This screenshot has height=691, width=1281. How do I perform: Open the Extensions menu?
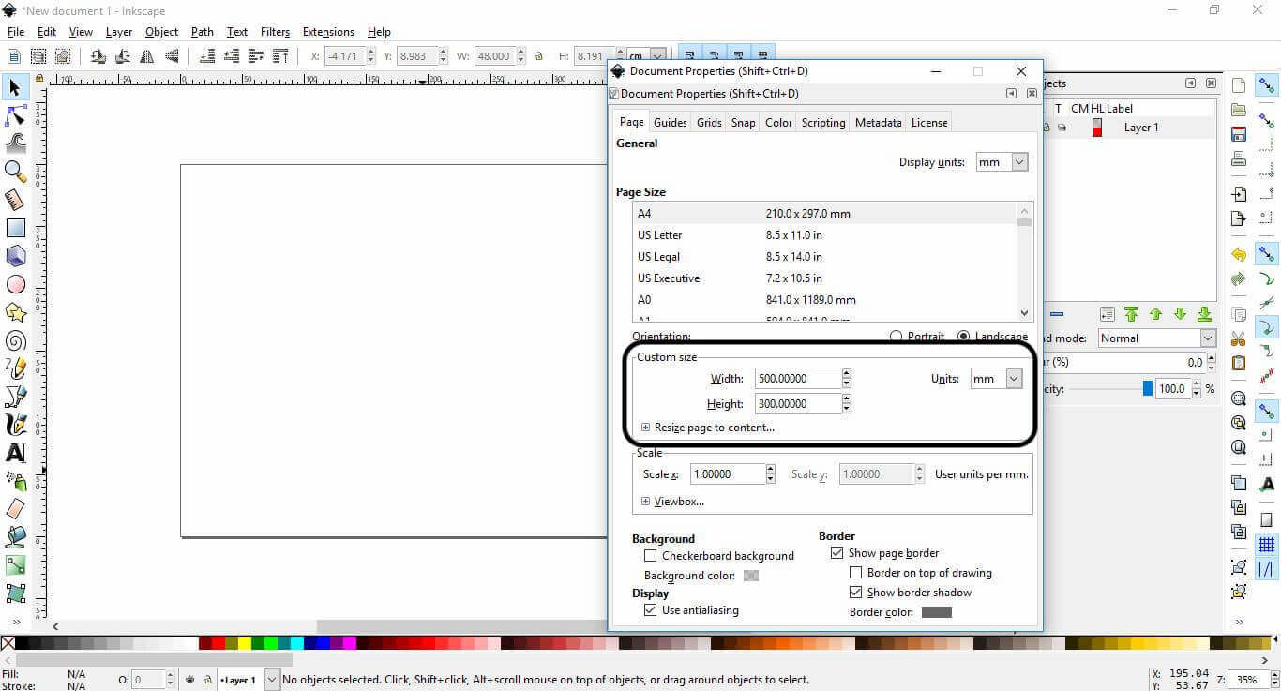click(328, 32)
